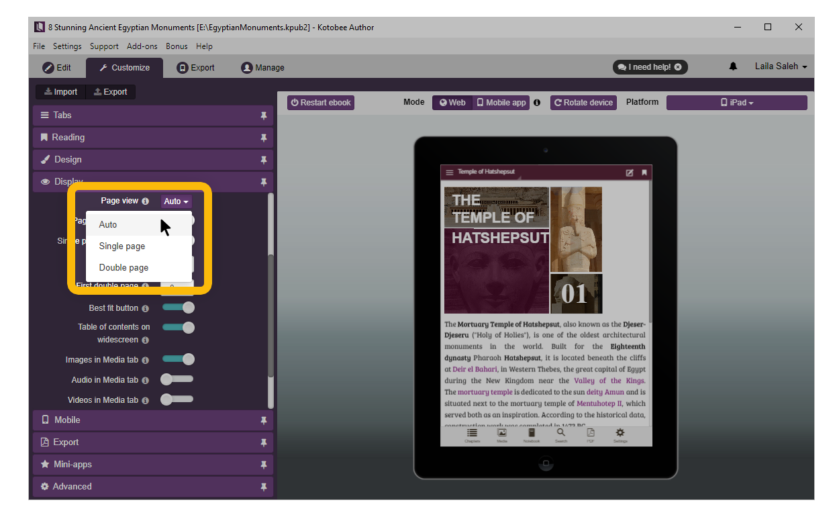Follow the Deir el Bahari link
The height and width of the screenshot is (517, 839).
(475, 369)
